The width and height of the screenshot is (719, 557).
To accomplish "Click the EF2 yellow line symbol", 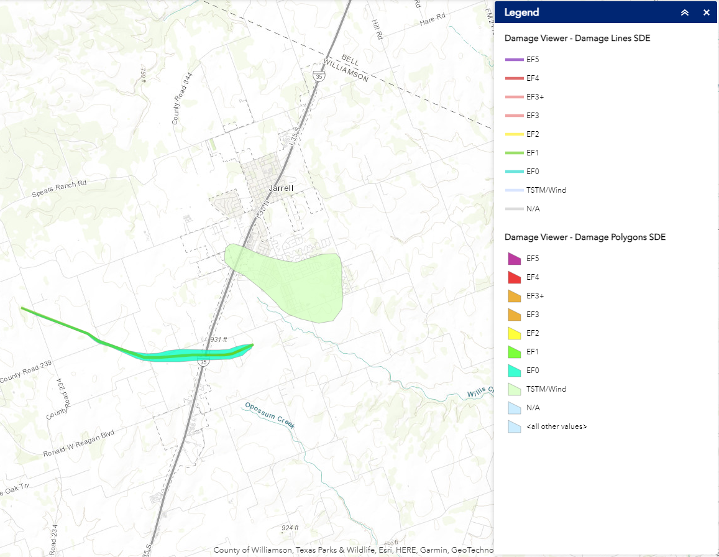I will point(514,134).
